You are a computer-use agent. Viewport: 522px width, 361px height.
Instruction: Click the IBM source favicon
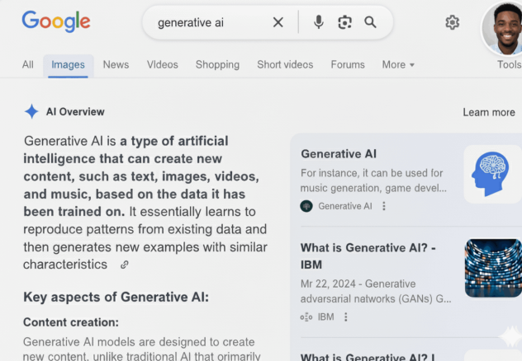[x=306, y=317]
